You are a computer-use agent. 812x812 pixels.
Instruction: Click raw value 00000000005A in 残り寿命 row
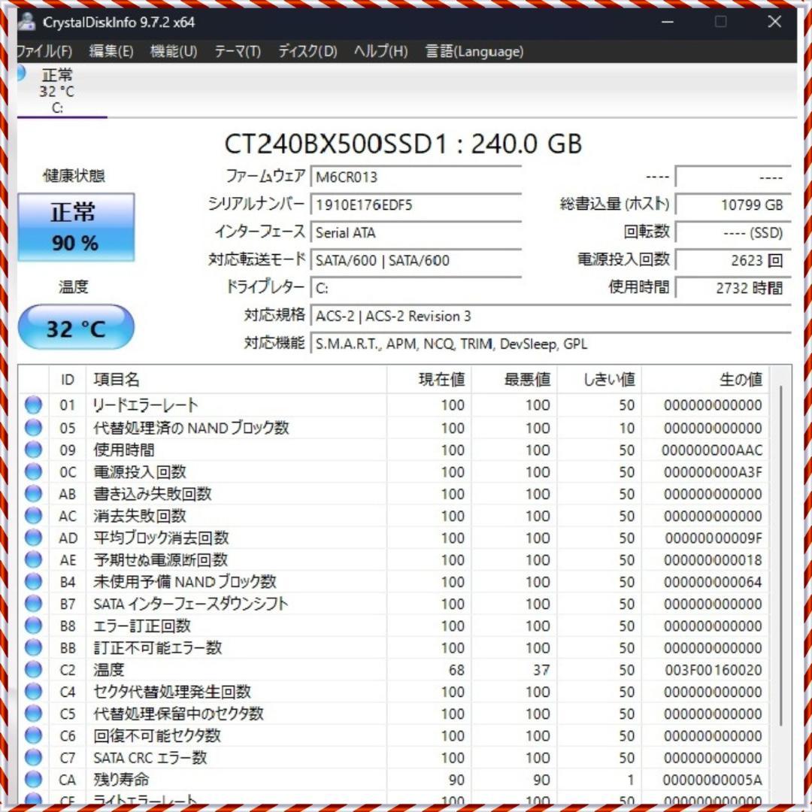tap(712, 780)
